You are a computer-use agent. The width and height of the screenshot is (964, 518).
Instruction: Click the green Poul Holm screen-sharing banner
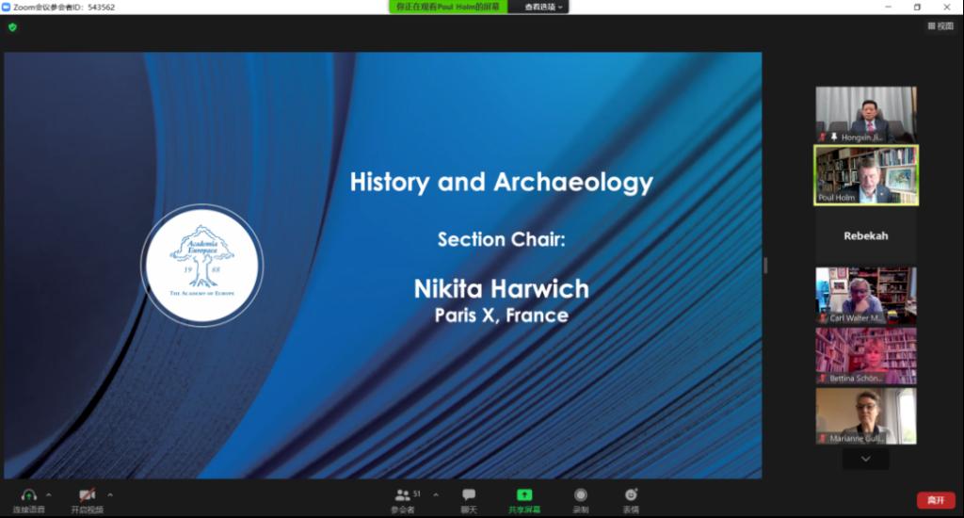click(x=447, y=7)
